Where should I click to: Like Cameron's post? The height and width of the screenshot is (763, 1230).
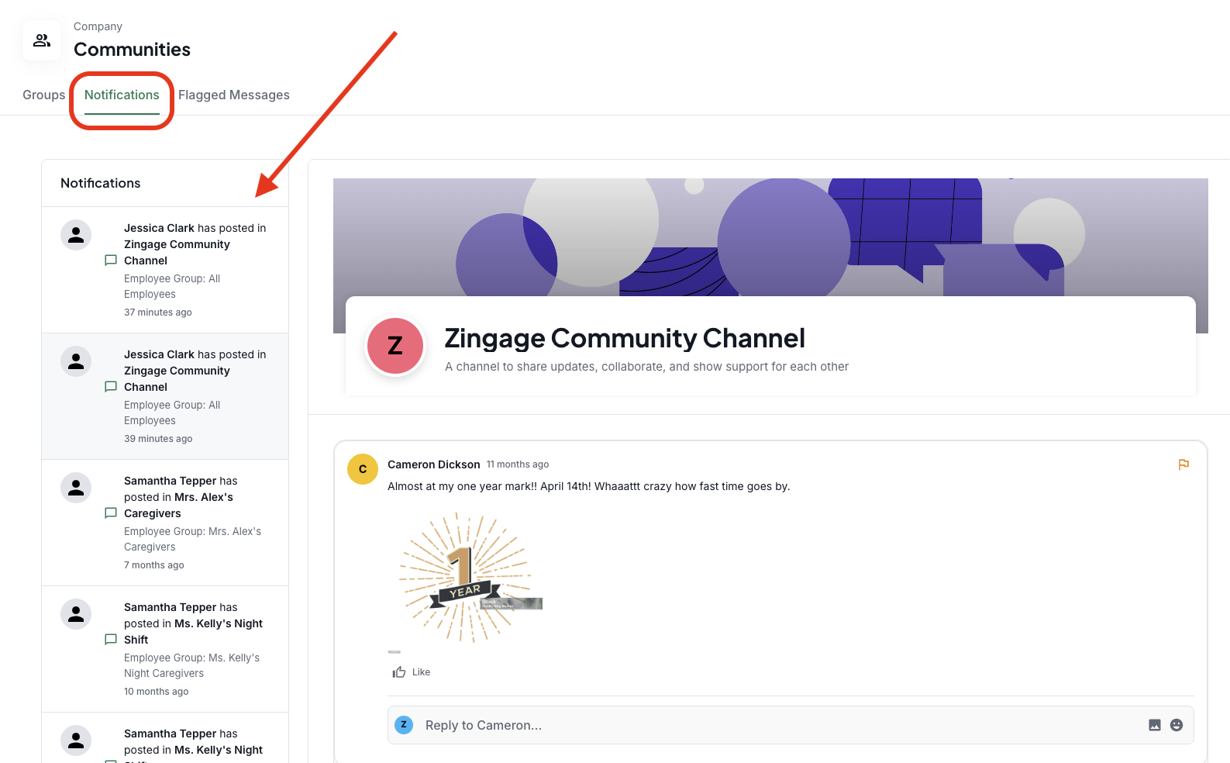coord(412,672)
